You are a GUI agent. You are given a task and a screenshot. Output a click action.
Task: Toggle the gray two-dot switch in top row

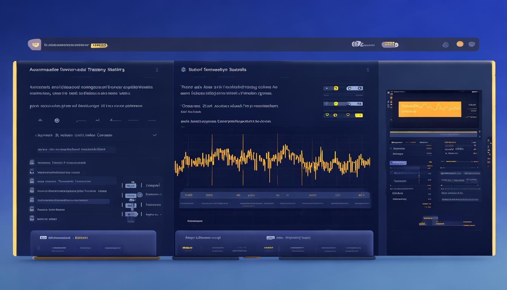coord(354,88)
